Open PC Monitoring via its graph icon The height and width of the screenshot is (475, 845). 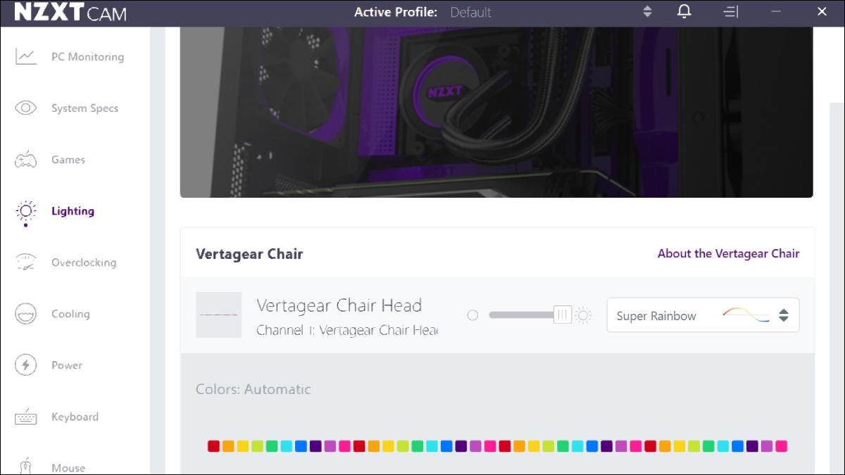[26, 57]
